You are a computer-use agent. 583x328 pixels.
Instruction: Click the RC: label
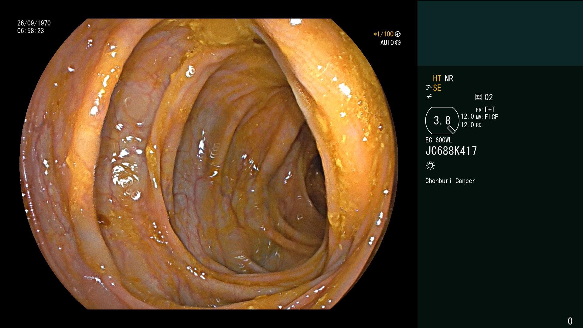click(480, 125)
